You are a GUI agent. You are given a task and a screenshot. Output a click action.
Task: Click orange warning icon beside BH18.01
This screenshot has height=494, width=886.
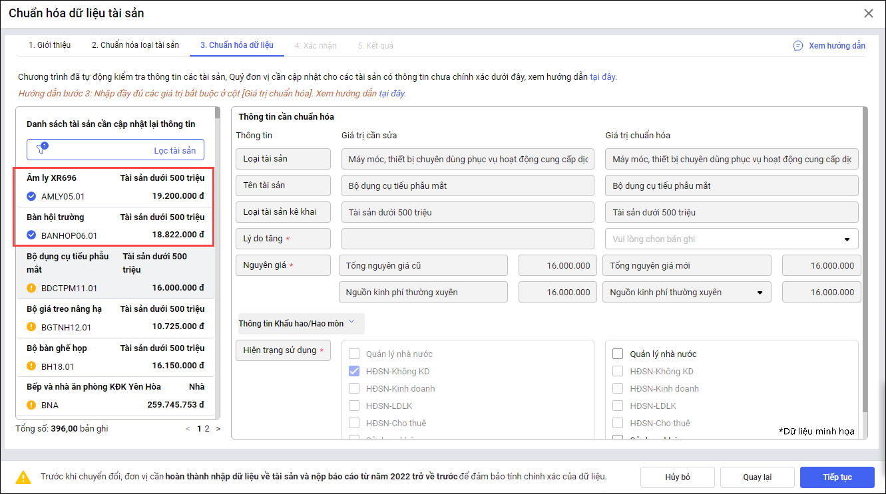click(31, 366)
